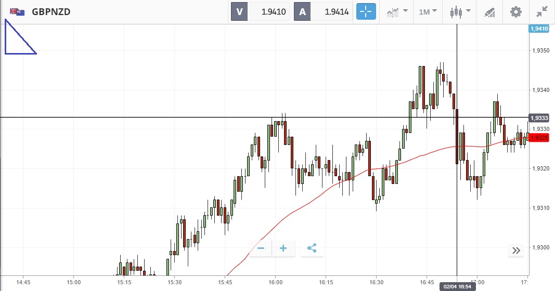Click the V sell price 1.9410 button
Screen dimensions: 555x291
261,11
